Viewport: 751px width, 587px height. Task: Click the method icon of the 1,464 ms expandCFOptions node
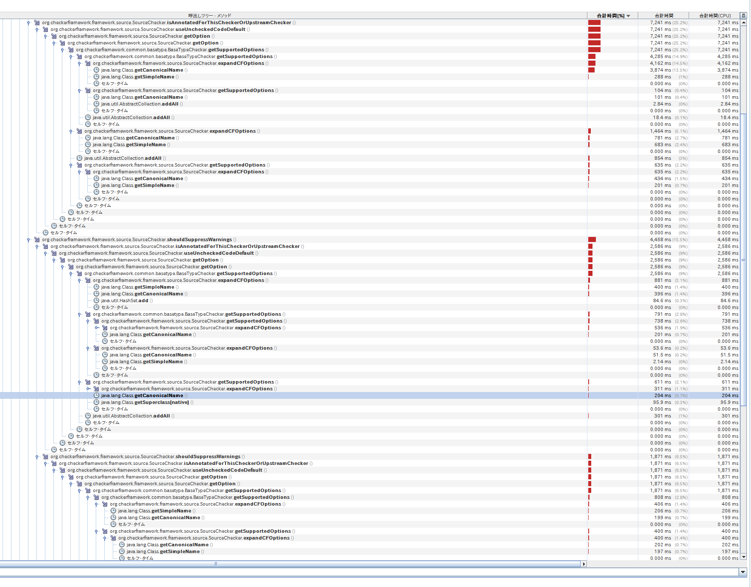(79, 131)
